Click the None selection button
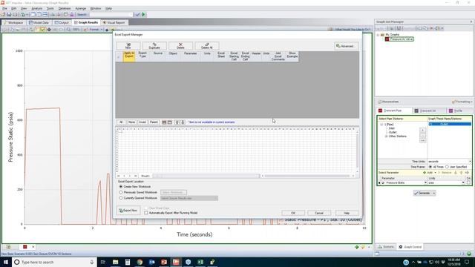475x267 pixels. (x=131, y=122)
